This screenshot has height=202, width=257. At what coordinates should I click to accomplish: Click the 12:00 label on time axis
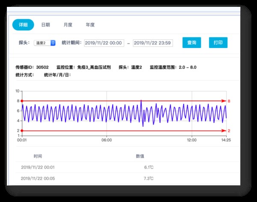click(x=192, y=140)
